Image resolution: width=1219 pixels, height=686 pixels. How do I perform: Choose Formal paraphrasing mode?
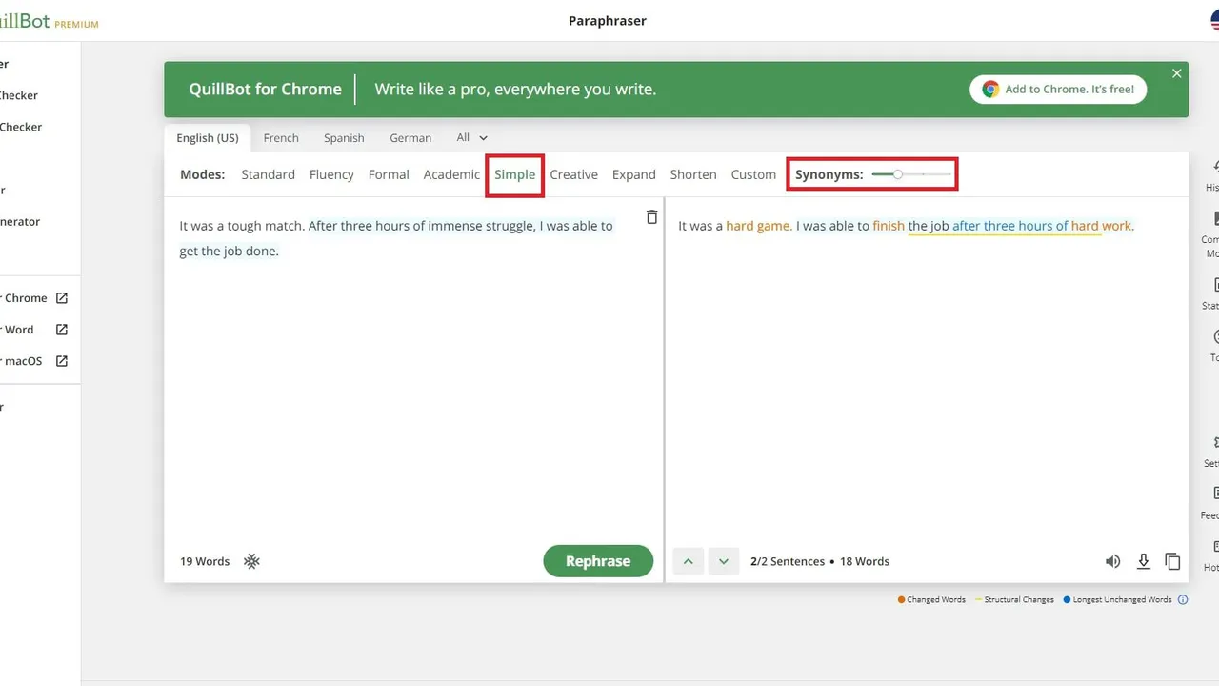point(389,174)
